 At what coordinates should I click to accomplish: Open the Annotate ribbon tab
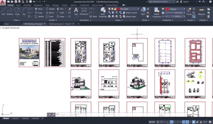click(27, 5)
